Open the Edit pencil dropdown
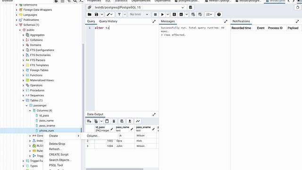Image resolution: width=302 pixels, height=170 pixels. [110, 15]
